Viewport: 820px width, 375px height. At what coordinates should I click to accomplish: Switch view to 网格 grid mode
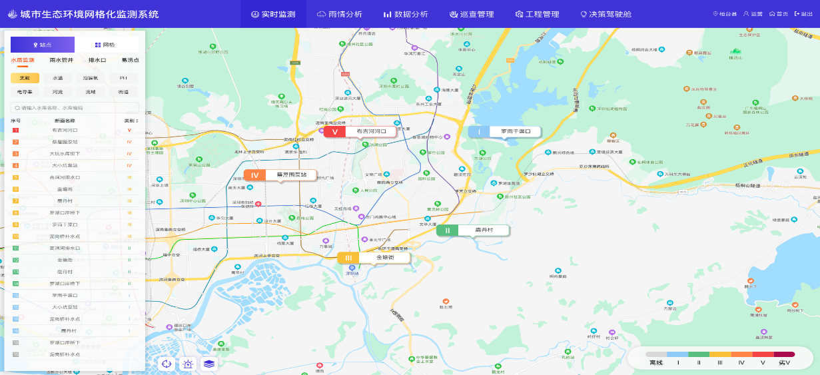coord(105,45)
